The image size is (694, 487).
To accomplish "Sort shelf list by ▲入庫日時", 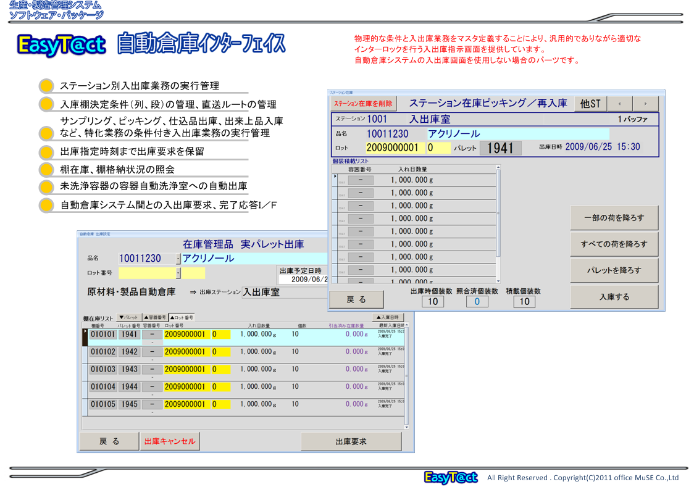I will click(387, 317).
